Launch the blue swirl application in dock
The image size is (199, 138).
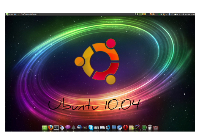point(108,127)
